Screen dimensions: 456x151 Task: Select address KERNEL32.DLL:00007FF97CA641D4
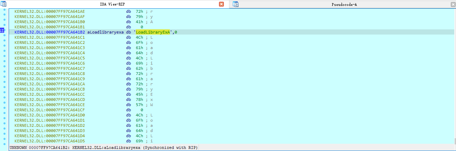[x=50, y=136]
